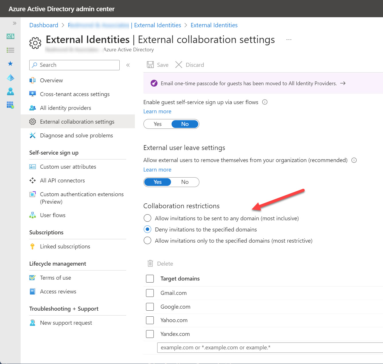Open the Users person icon in sidebar
The width and height of the screenshot is (383, 364).
coord(10,92)
